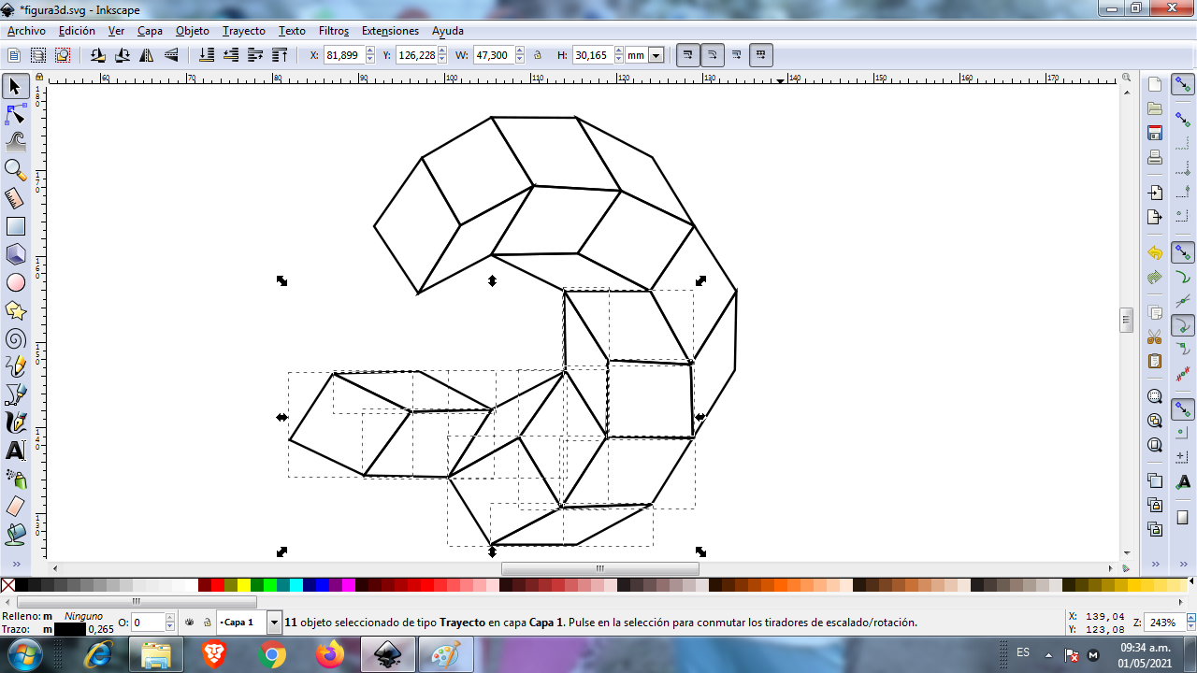
Task: Increase the Y coordinate spinner
Action: tap(442, 51)
